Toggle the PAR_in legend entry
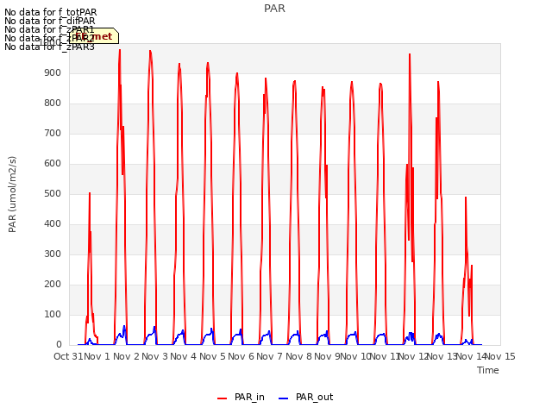This screenshot has width=552, height=414. 241,397
